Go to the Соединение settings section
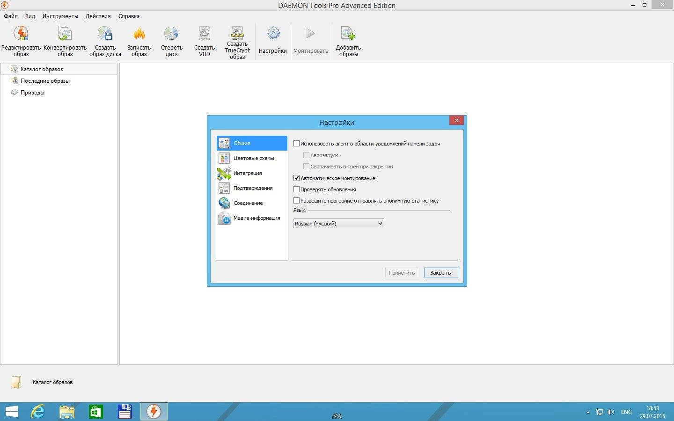The height and width of the screenshot is (421, 674). (x=252, y=203)
